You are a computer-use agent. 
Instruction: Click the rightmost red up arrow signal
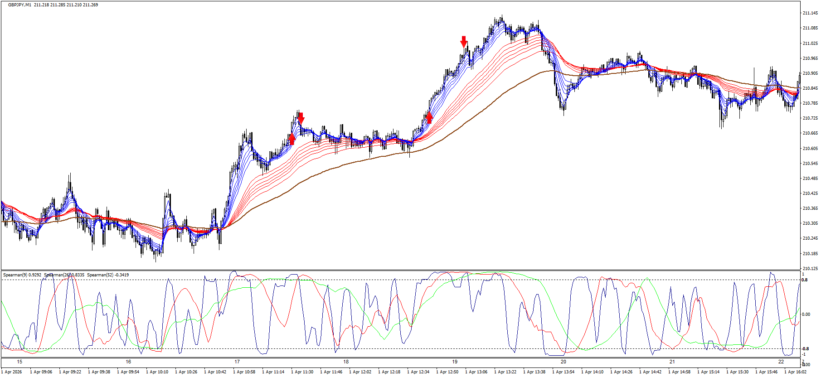429,118
